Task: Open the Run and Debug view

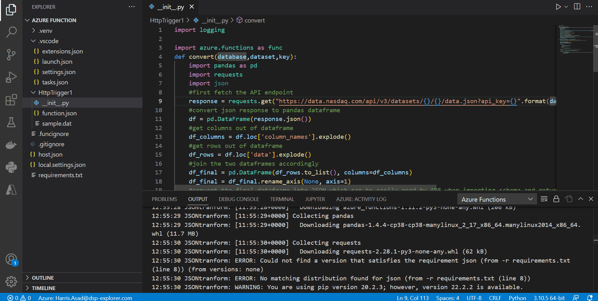Action: pyautogui.click(x=11, y=77)
